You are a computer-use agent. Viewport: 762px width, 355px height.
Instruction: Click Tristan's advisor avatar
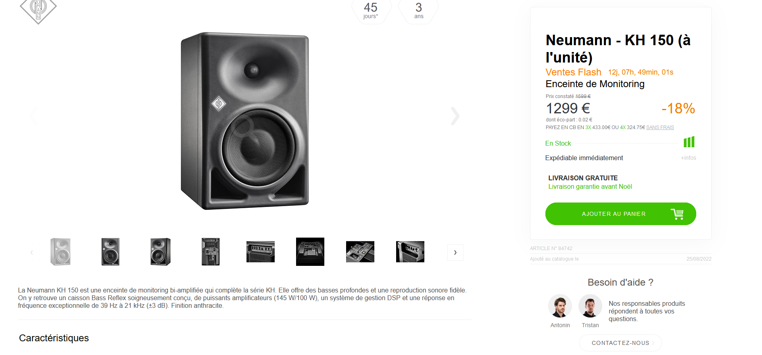[590, 306]
